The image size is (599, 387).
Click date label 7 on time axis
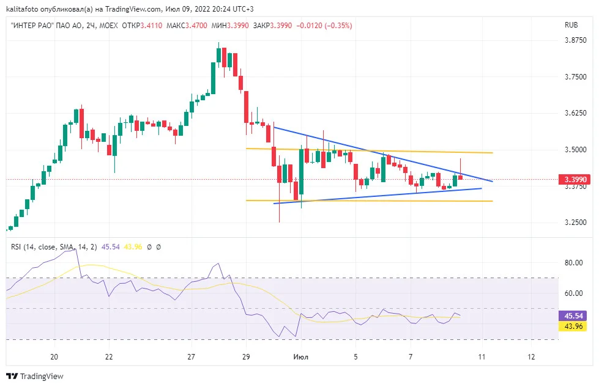[x=411, y=357]
